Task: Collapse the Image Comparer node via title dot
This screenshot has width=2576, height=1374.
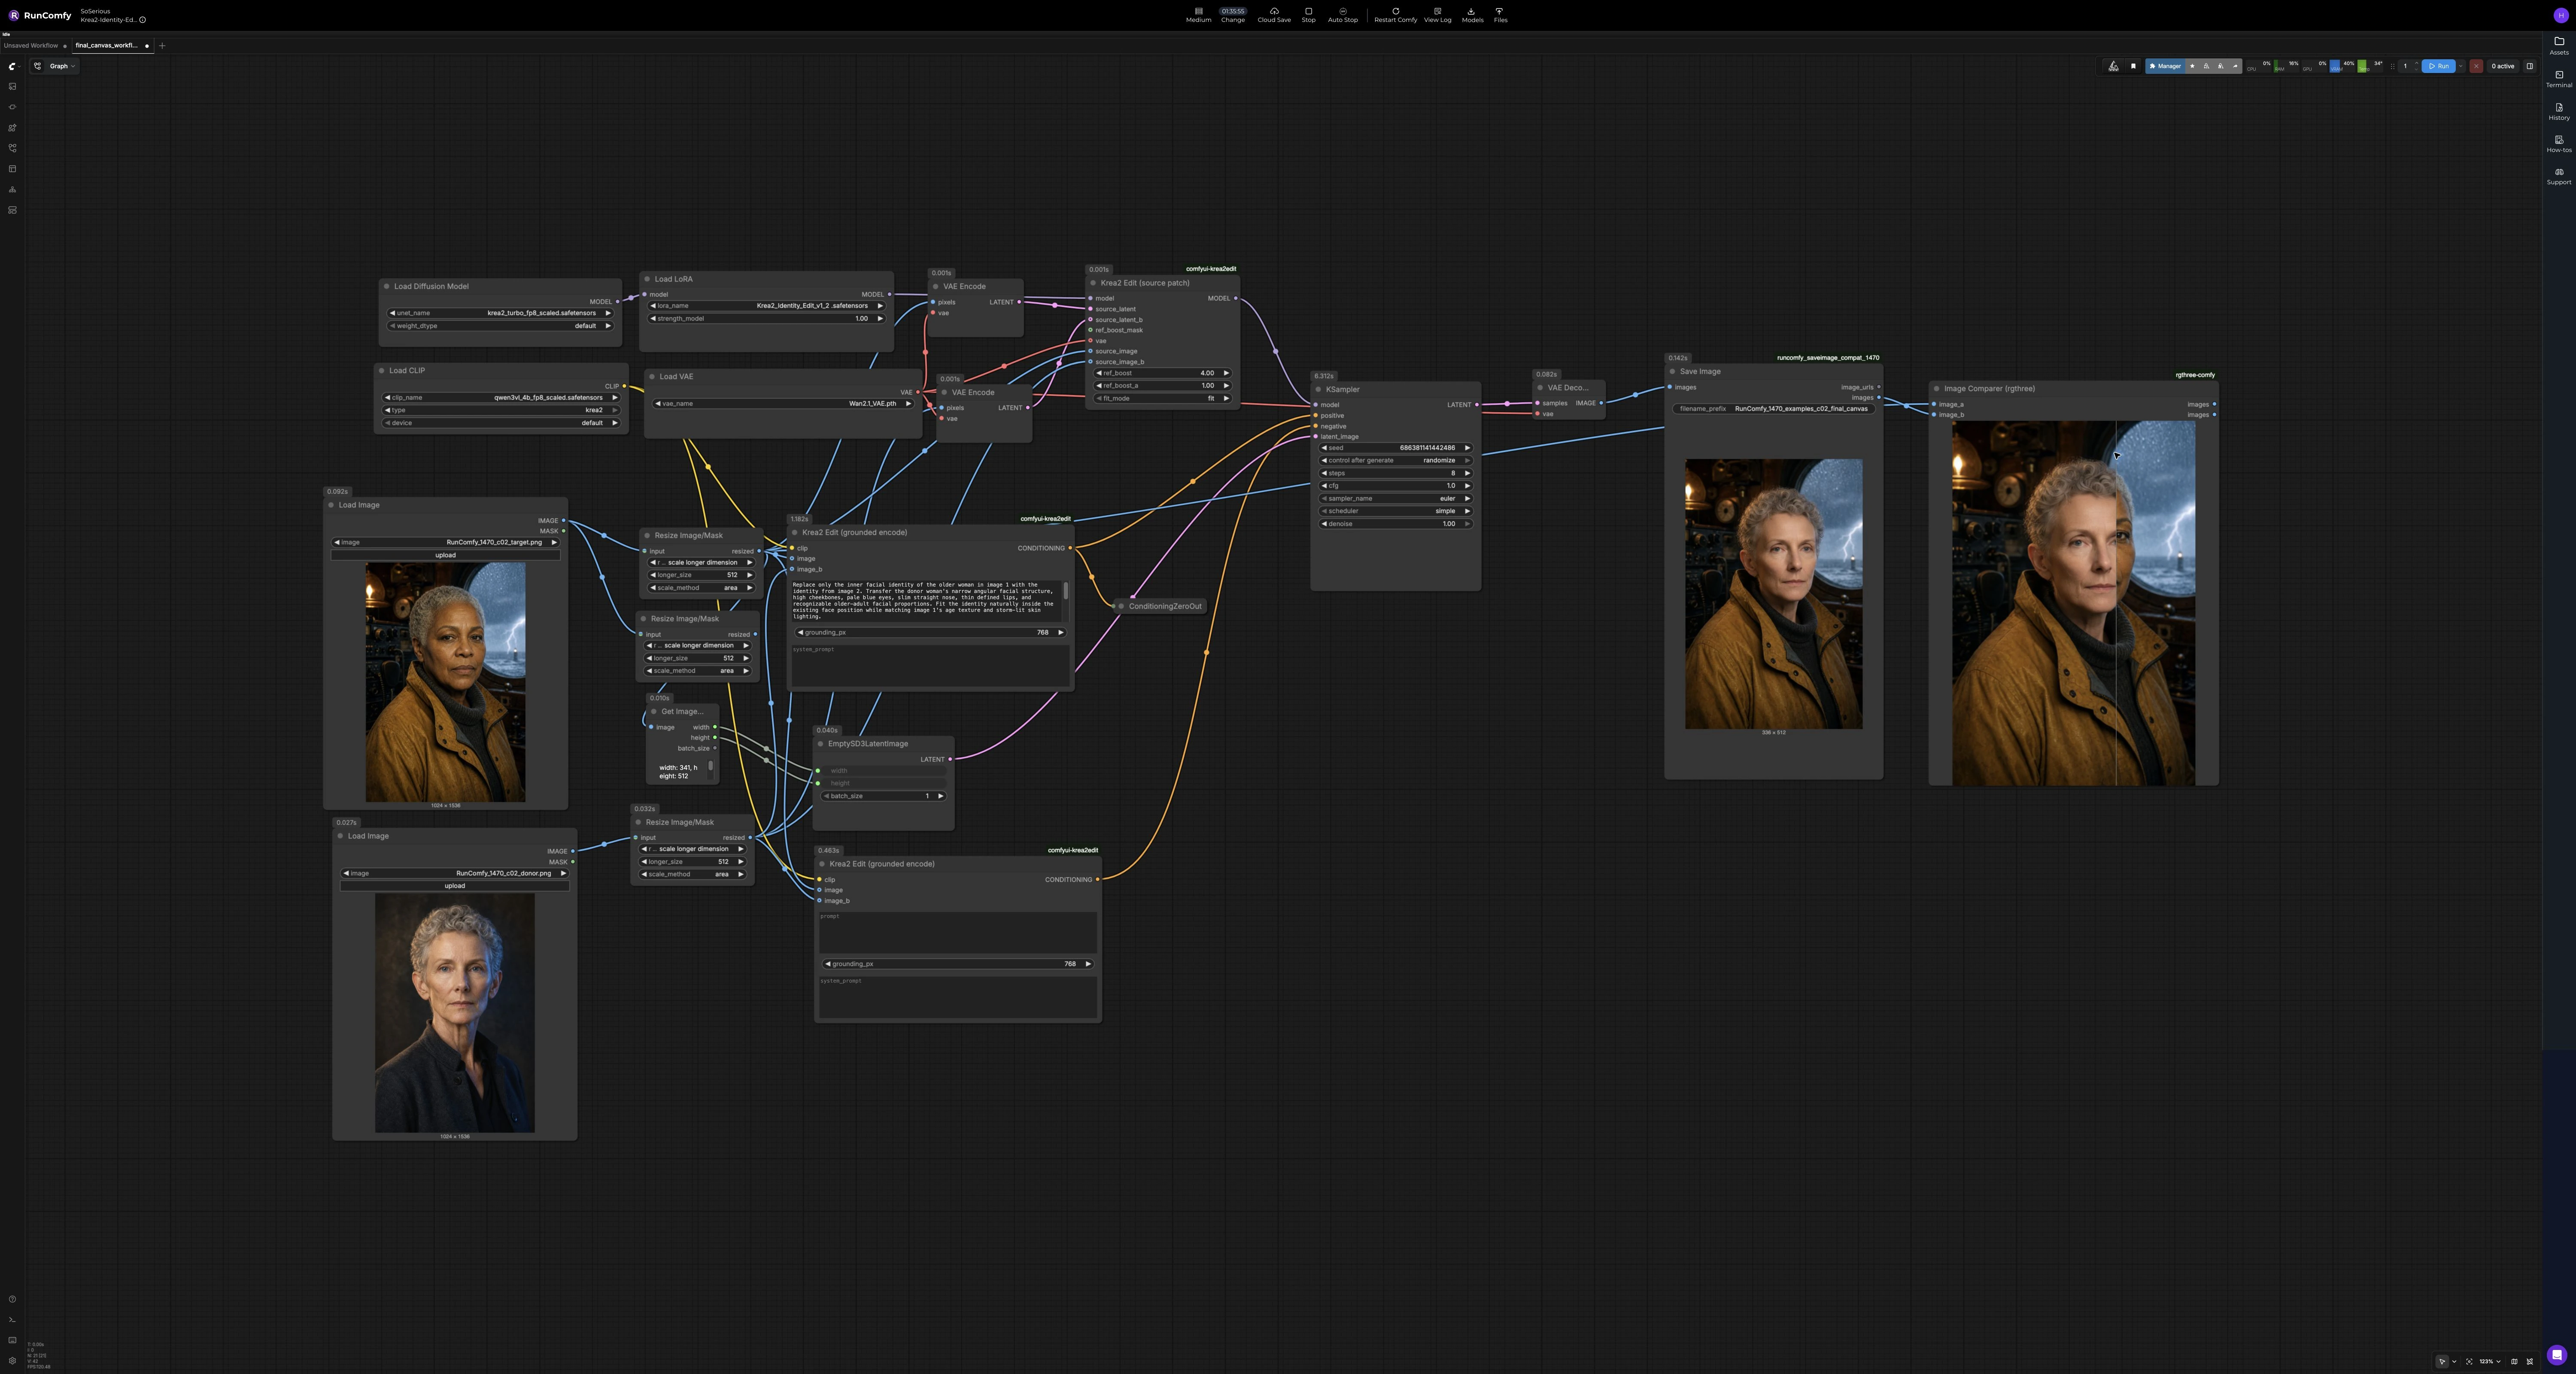Action: pyautogui.click(x=1936, y=389)
